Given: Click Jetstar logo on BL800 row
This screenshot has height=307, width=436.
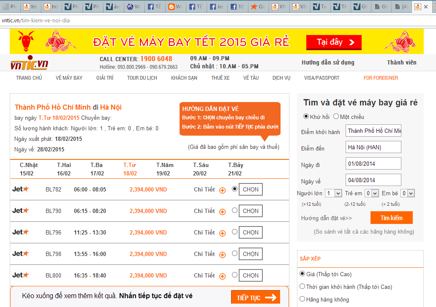Looking at the screenshot, I should (x=21, y=275).
